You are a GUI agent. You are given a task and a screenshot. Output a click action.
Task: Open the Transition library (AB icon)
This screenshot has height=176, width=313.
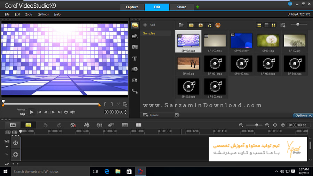pyautogui.click(x=135, y=47)
